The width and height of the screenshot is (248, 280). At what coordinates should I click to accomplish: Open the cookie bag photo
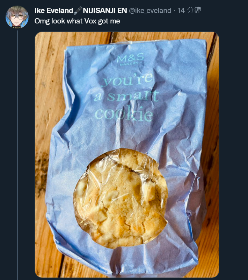(127, 155)
